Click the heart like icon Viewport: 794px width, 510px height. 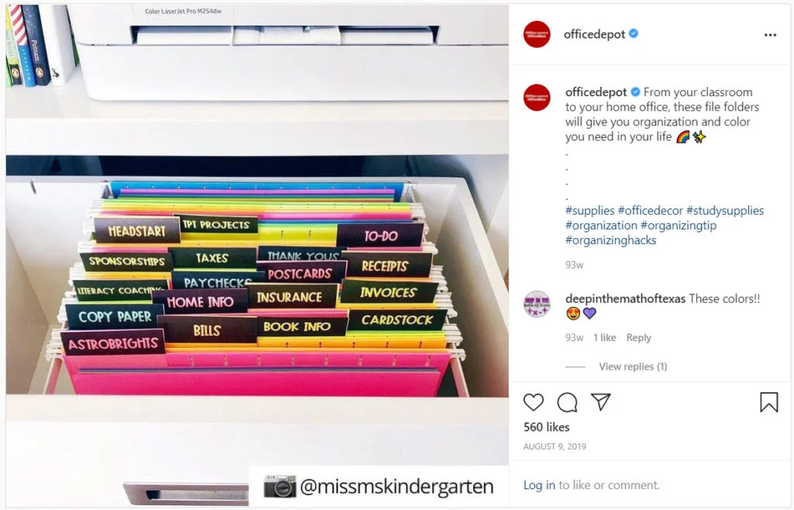pos(533,402)
